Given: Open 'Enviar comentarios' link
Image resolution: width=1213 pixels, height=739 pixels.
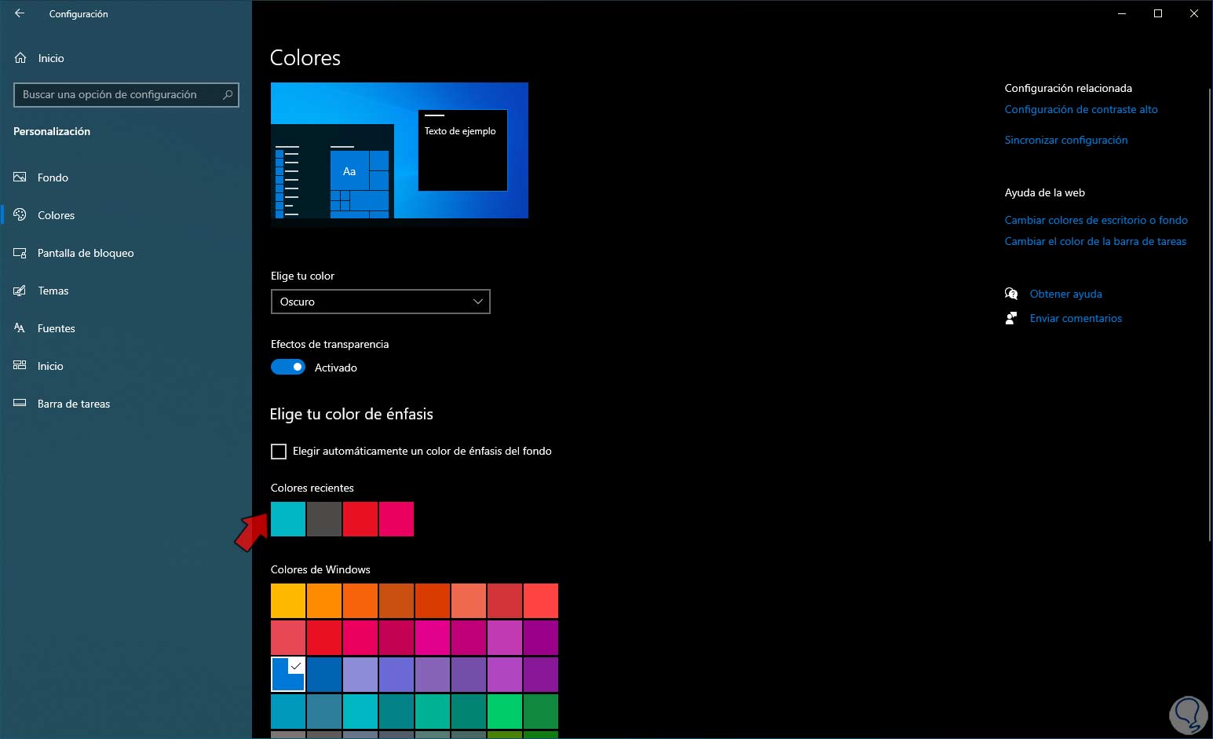Looking at the screenshot, I should click(1075, 318).
